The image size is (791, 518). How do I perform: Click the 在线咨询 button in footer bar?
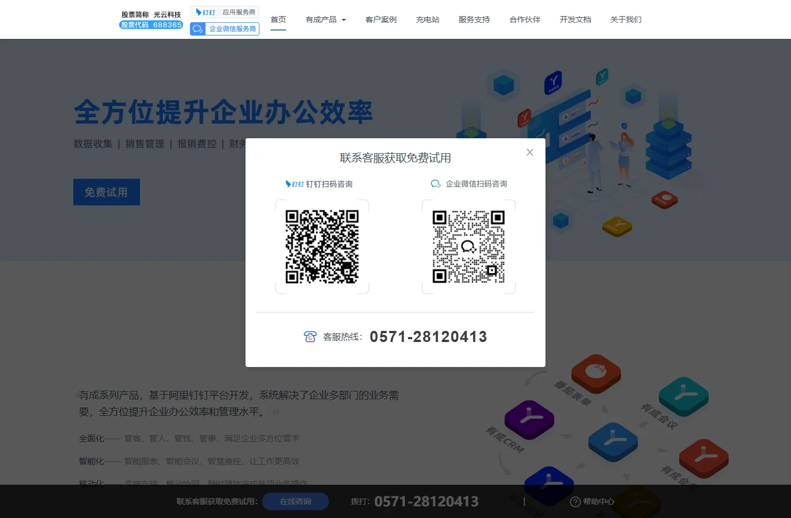[296, 501]
